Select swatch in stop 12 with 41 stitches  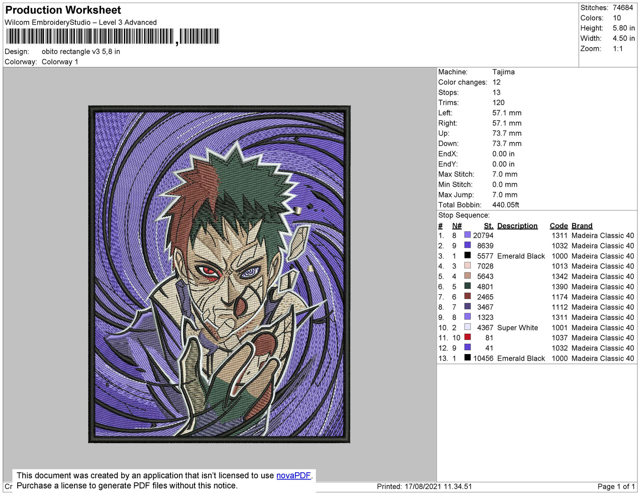[x=467, y=347]
